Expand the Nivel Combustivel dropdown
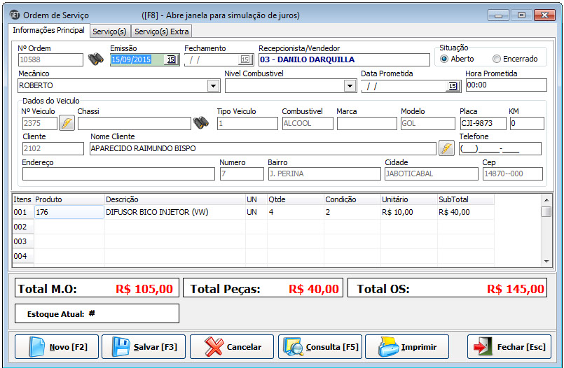Viewport: 564px width, 368px height. (x=350, y=86)
